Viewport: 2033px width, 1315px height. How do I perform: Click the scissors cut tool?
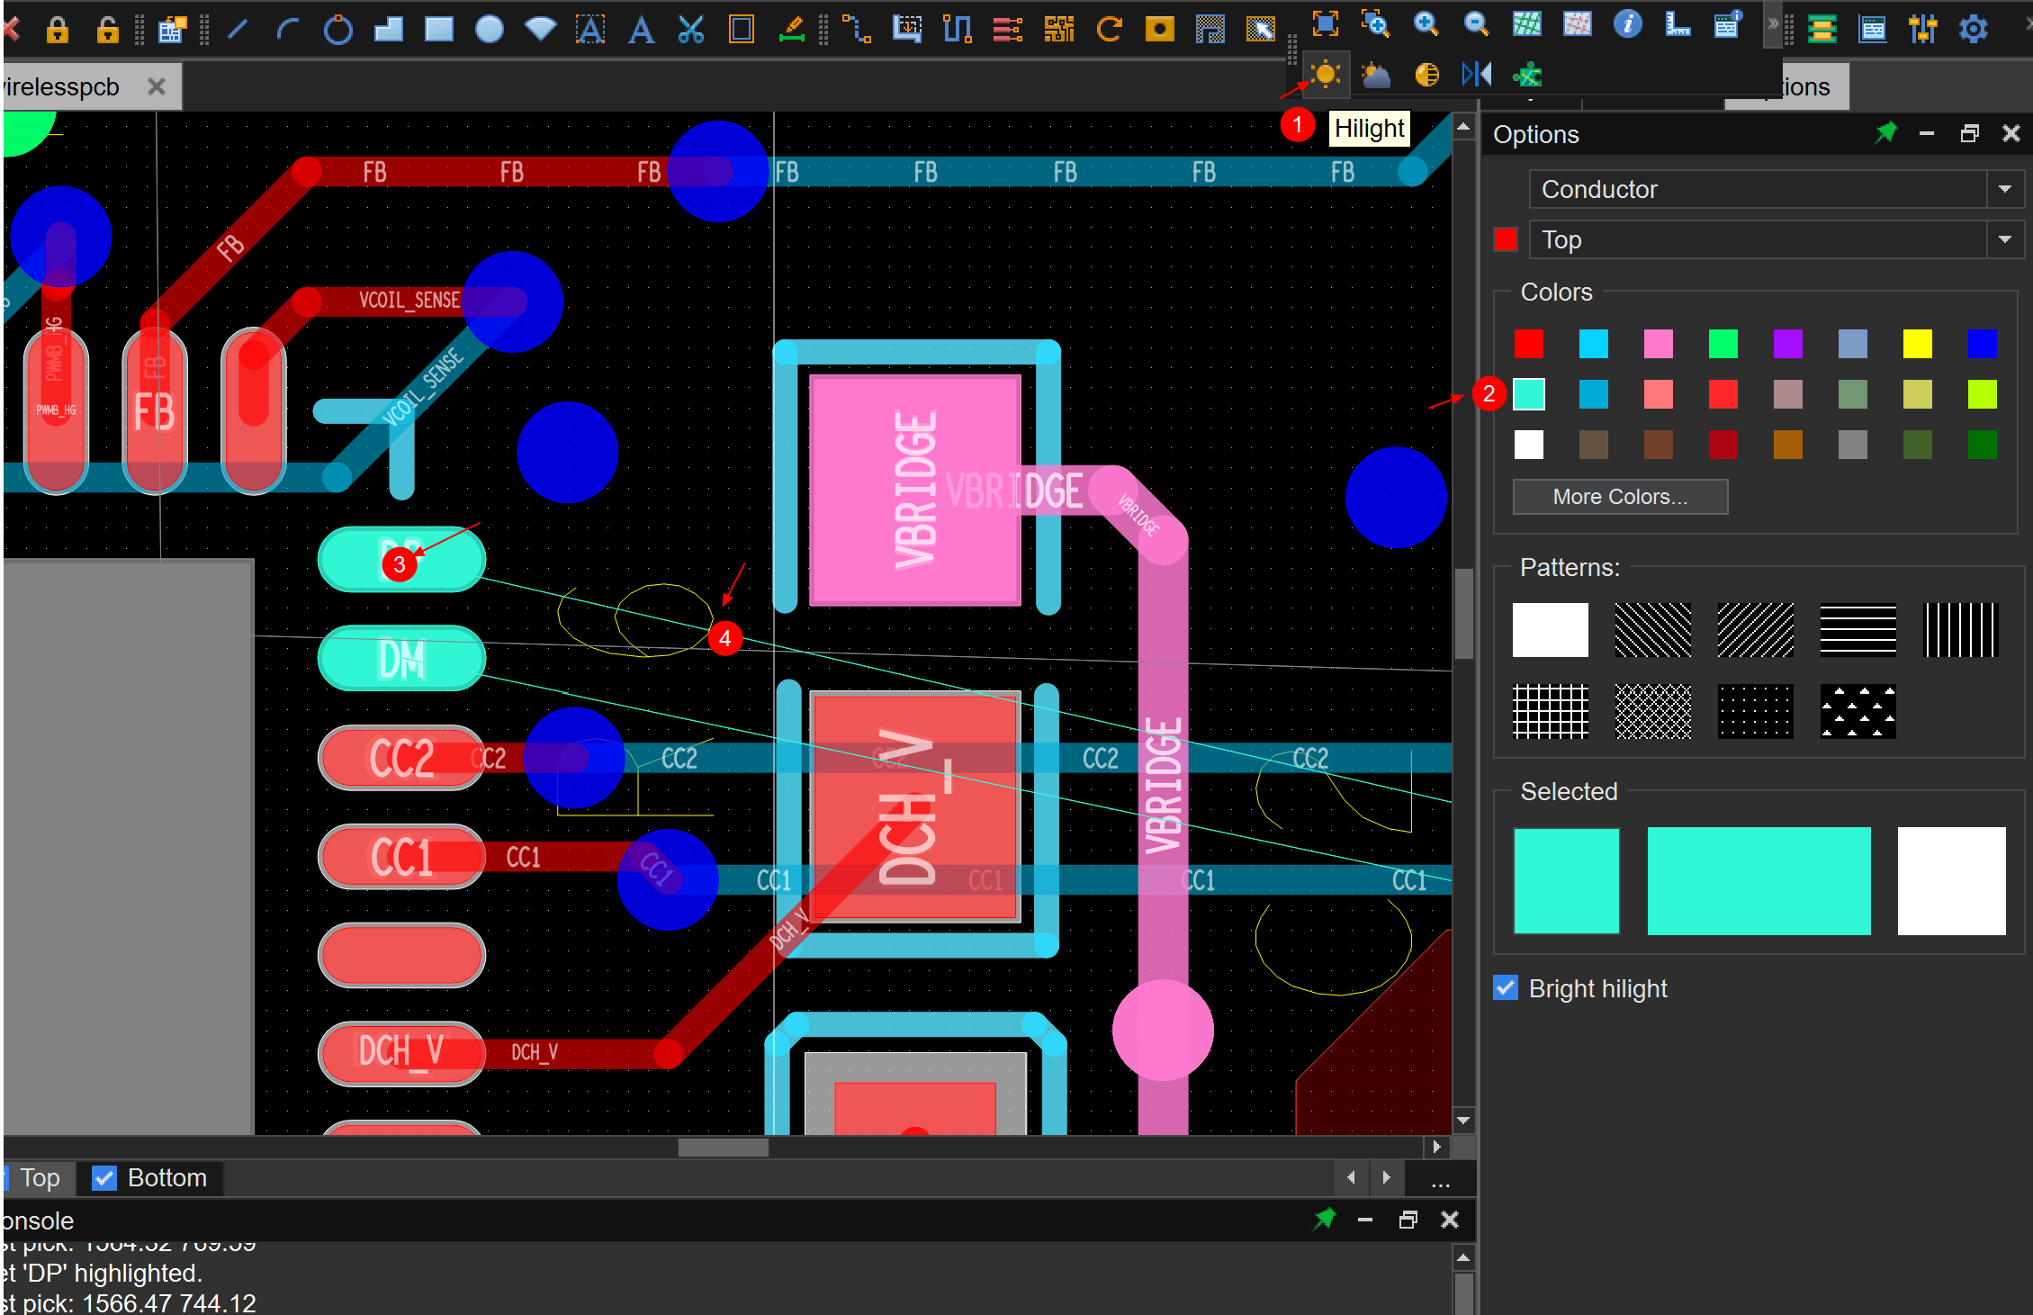point(690,30)
